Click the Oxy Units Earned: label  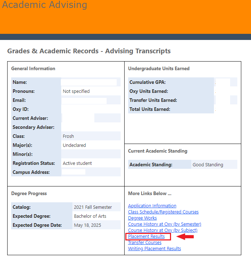click(149, 91)
